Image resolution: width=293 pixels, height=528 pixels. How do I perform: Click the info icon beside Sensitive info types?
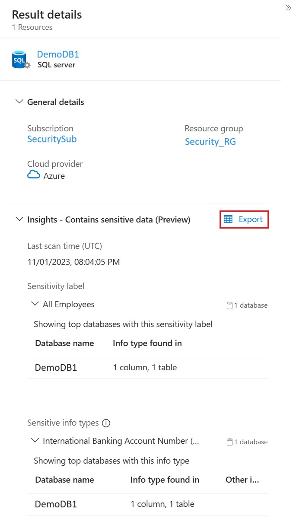click(x=106, y=423)
